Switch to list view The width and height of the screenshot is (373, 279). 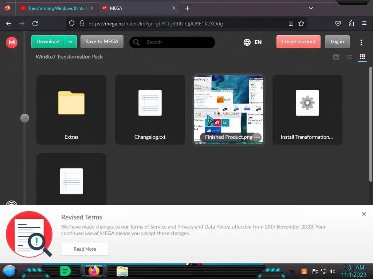tap(349, 57)
